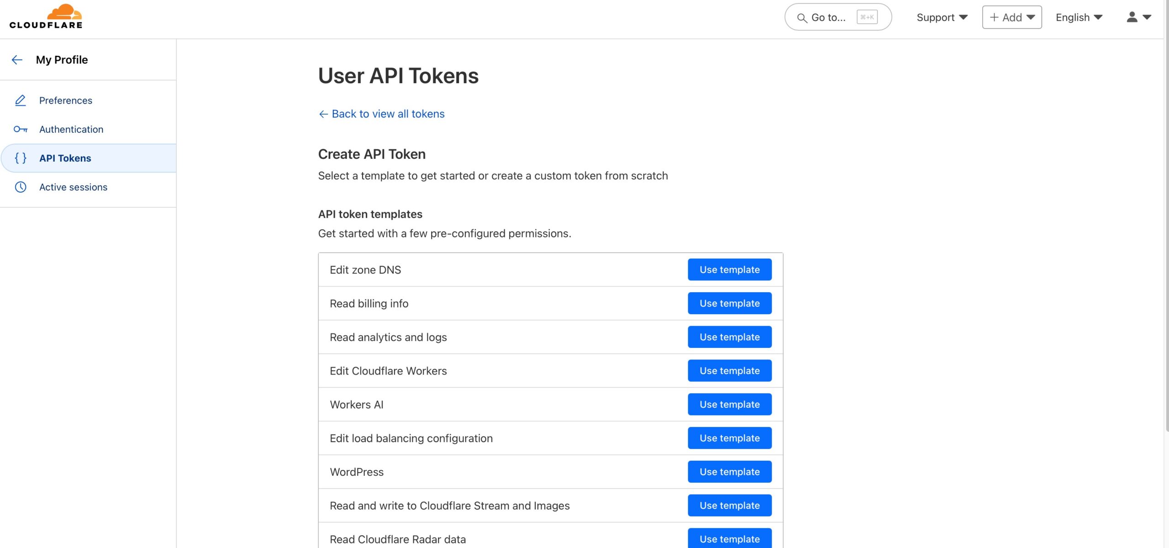Screen dimensions: 1169x548
Task: Click the 'Edit Cloudflare Workers' label
Action: (x=388, y=371)
